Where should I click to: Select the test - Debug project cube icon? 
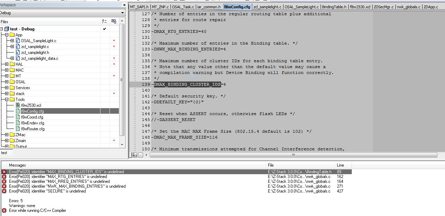click(7, 29)
